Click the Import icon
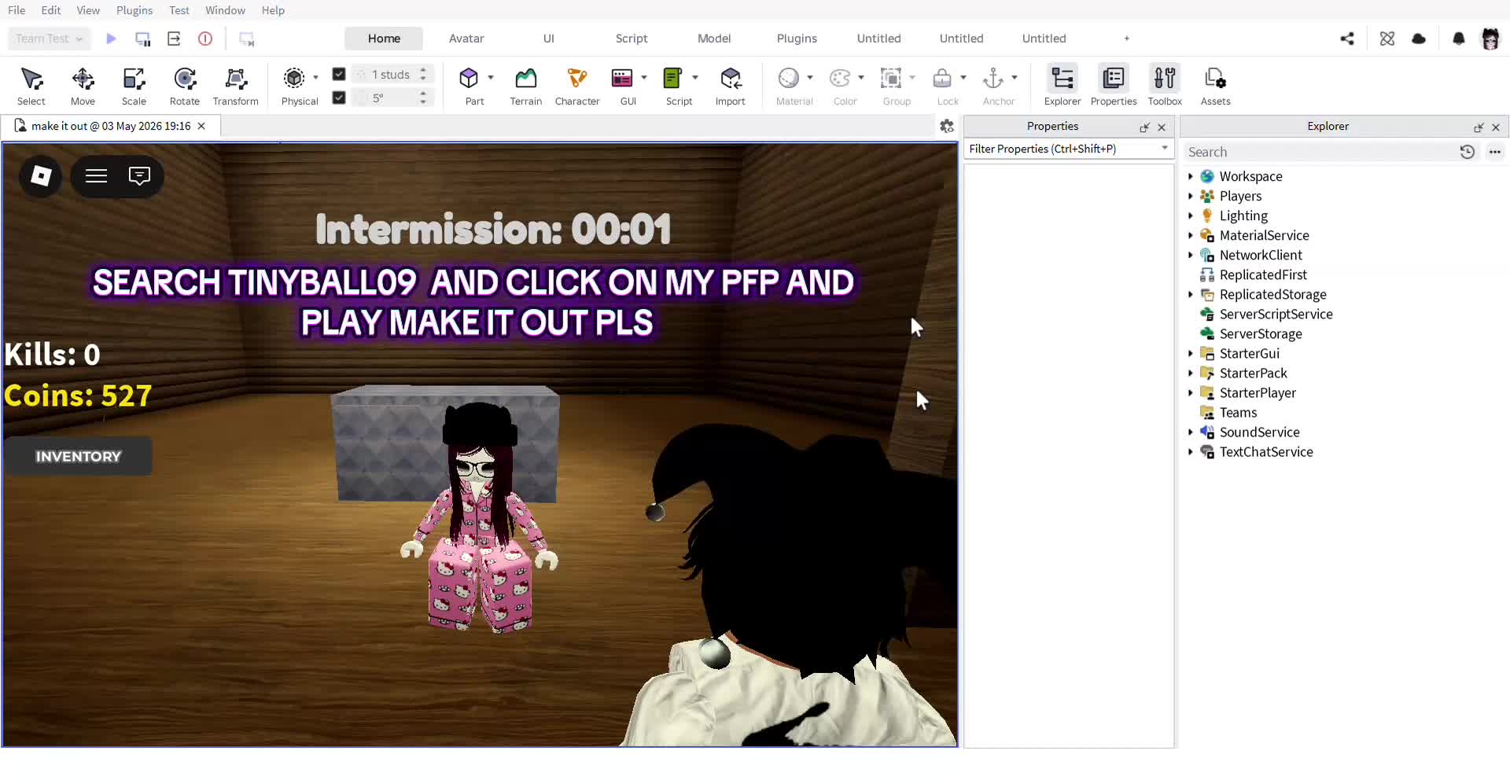Image resolution: width=1510 pixels, height=780 pixels. [730, 78]
